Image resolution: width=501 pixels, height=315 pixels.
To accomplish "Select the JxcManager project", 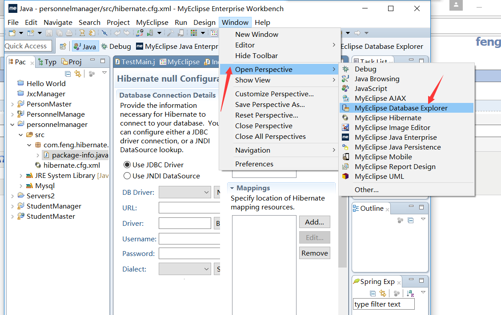I will click(x=46, y=94).
